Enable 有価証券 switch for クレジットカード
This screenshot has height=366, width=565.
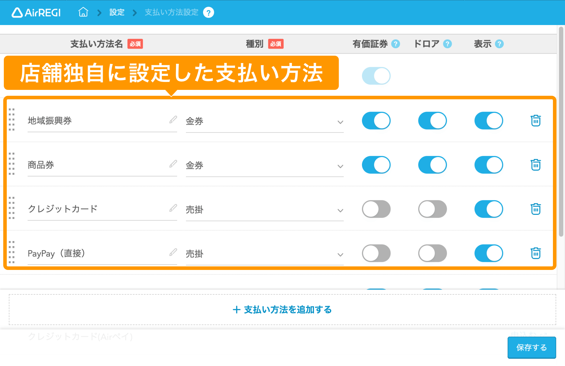point(376,209)
